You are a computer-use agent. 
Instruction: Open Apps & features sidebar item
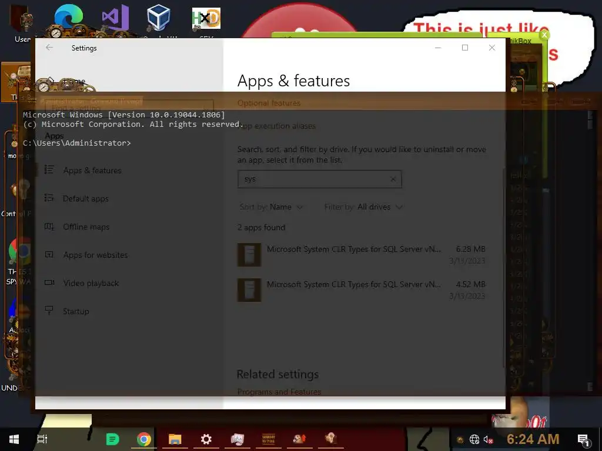(92, 170)
